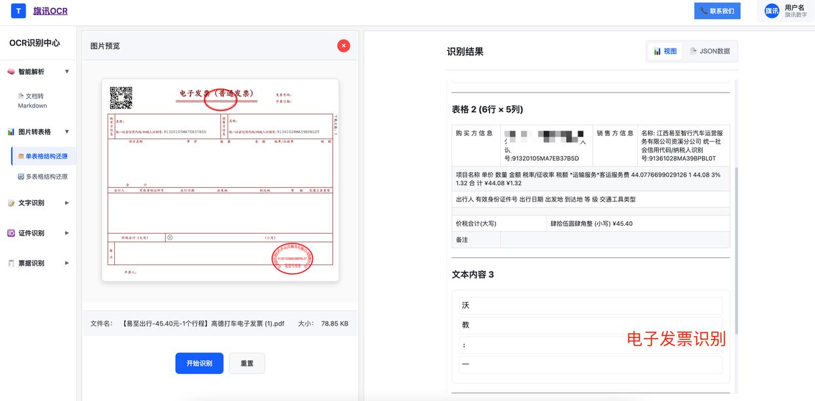Collapse the 智能解析 section arrow
This screenshot has height=401, width=815.
coord(67,72)
